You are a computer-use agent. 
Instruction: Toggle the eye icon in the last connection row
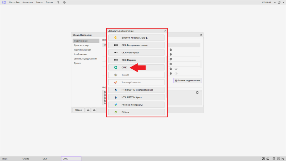pos(176,74)
